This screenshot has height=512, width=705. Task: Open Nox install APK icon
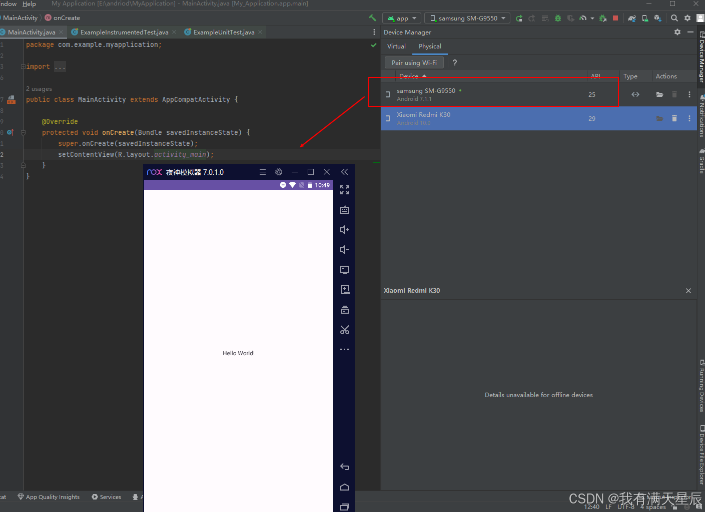(x=344, y=290)
